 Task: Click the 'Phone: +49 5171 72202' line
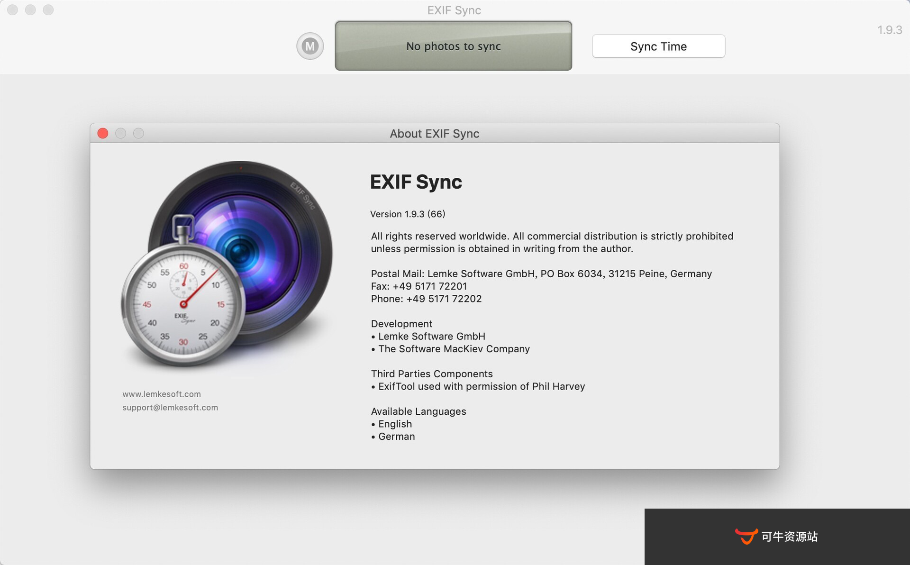(426, 299)
